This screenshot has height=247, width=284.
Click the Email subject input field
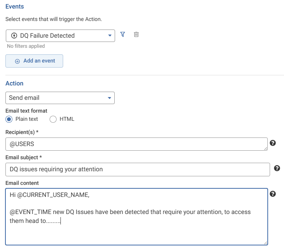(x=138, y=169)
